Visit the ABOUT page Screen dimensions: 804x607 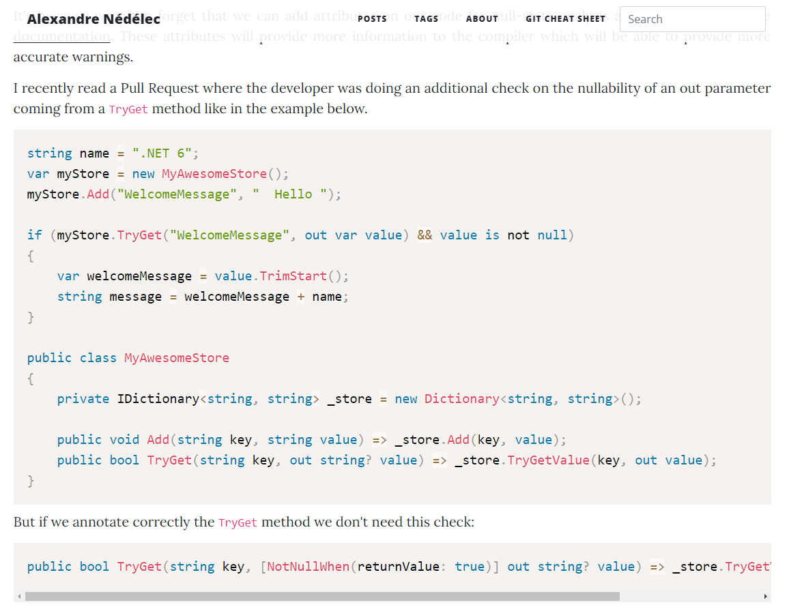(x=482, y=18)
